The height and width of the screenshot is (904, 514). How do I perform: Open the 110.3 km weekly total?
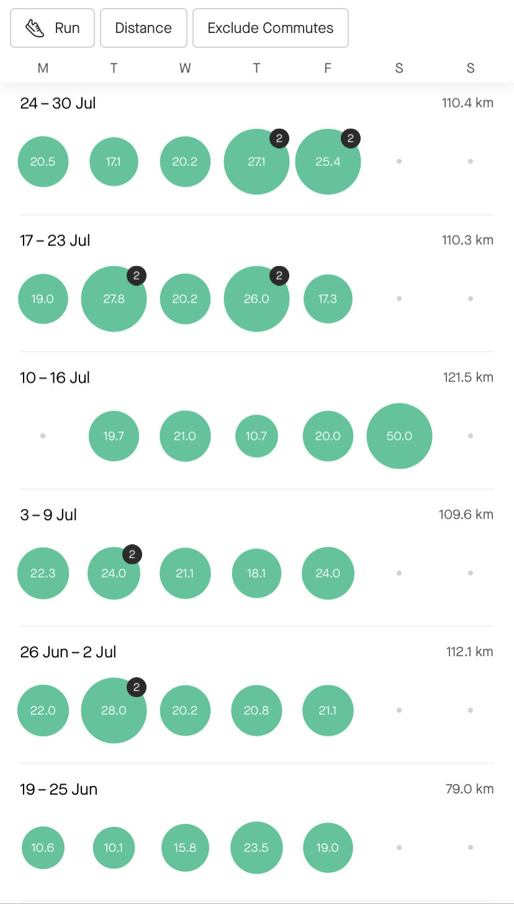coord(467,240)
